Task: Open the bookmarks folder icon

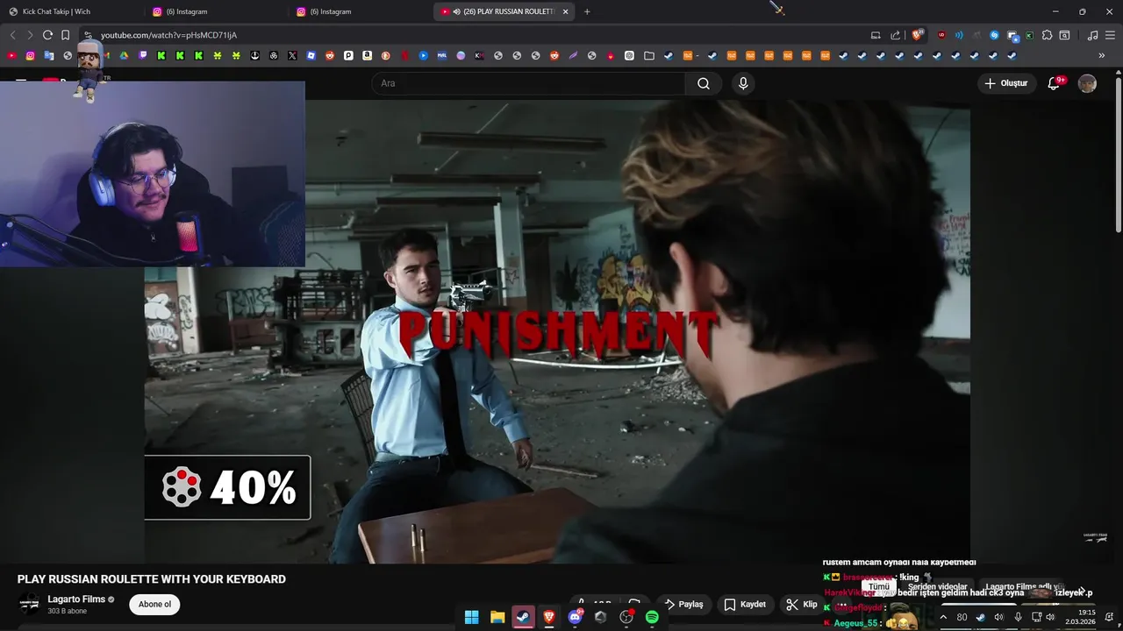Action: tap(648, 55)
